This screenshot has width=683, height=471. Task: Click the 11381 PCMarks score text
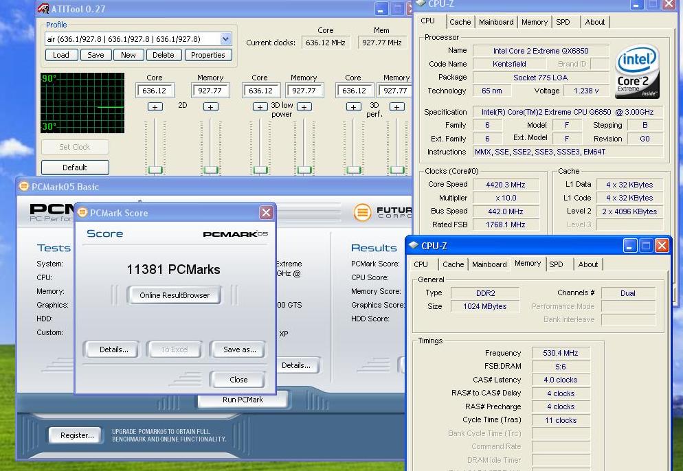[173, 269]
